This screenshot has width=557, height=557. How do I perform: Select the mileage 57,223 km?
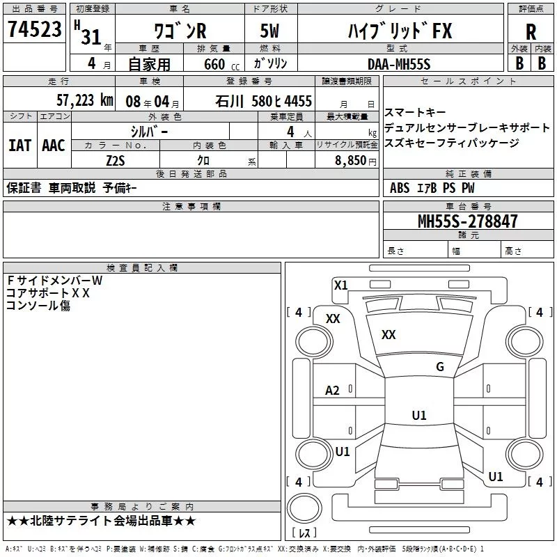tap(85, 100)
